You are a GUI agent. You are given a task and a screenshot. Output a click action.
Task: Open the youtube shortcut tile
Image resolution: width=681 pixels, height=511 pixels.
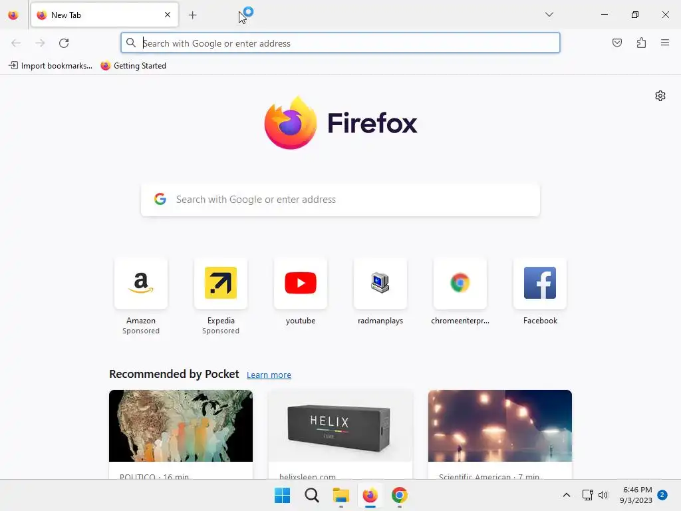pyautogui.click(x=301, y=283)
